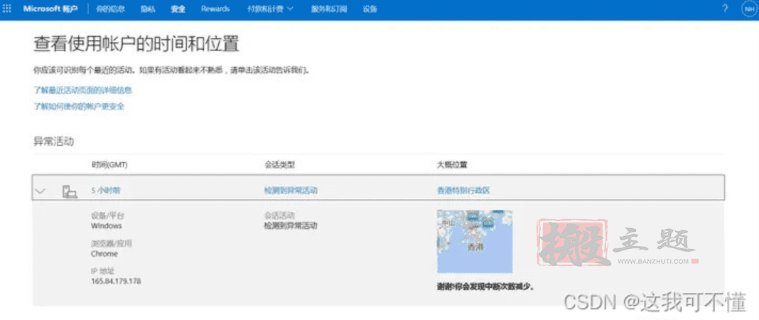Collapse the 5 小时前 activity row chevron
The width and height of the screenshot is (759, 320).
pos(42,191)
